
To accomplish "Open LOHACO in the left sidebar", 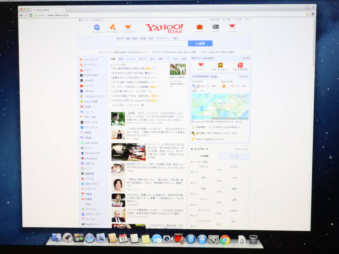I will [89, 81].
